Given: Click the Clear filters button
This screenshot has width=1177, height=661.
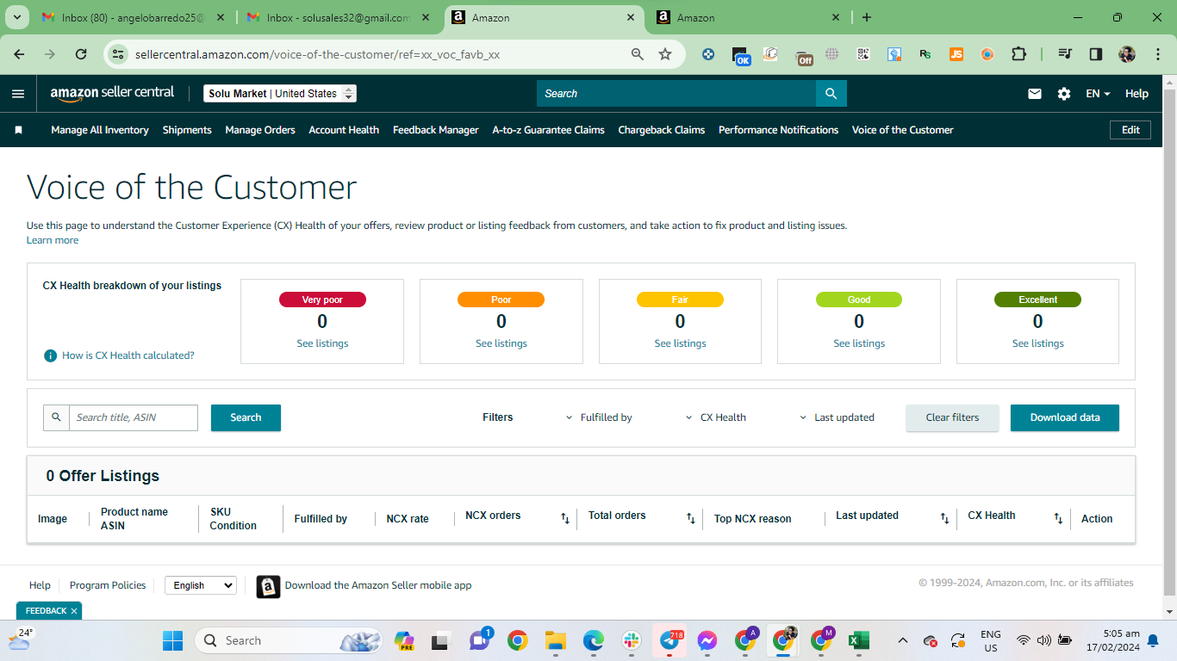Looking at the screenshot, I should coord(952,417).
